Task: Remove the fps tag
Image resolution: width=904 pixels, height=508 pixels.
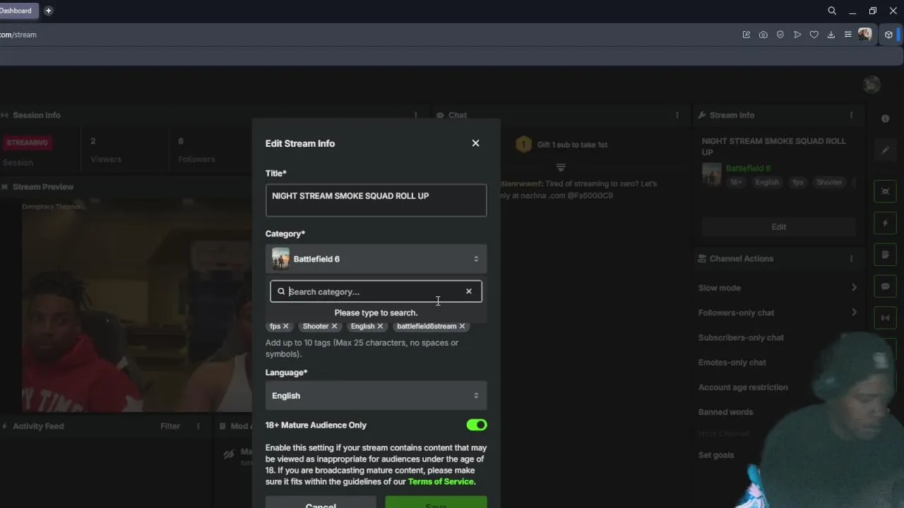Action: [x=286, y=326]
